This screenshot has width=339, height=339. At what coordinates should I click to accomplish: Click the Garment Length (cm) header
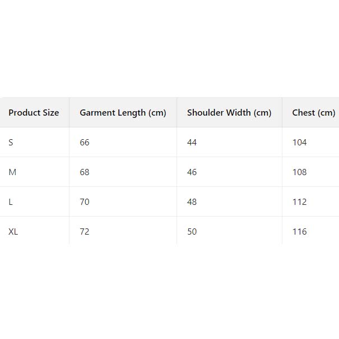tap(123, 113)
